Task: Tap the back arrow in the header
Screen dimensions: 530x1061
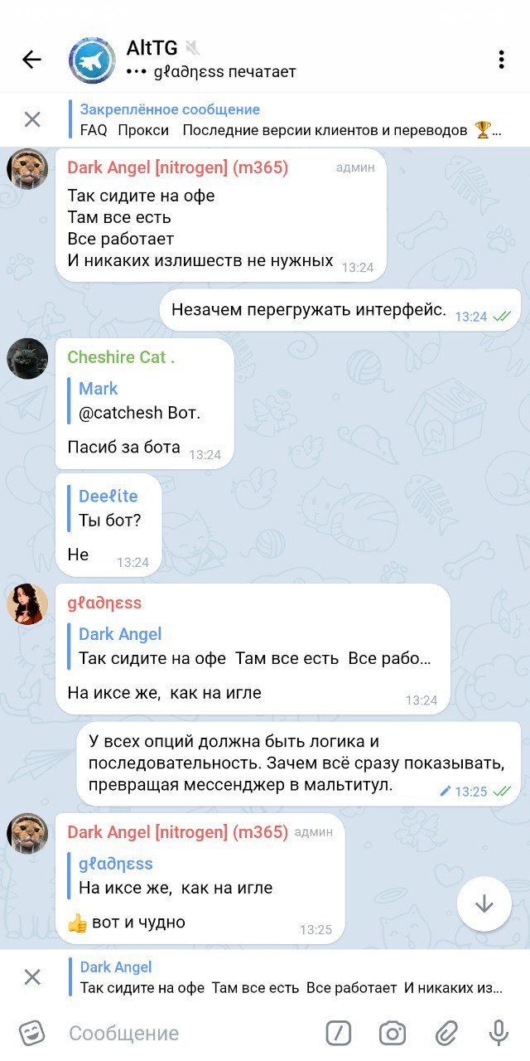Action: [x=31, y=60]
